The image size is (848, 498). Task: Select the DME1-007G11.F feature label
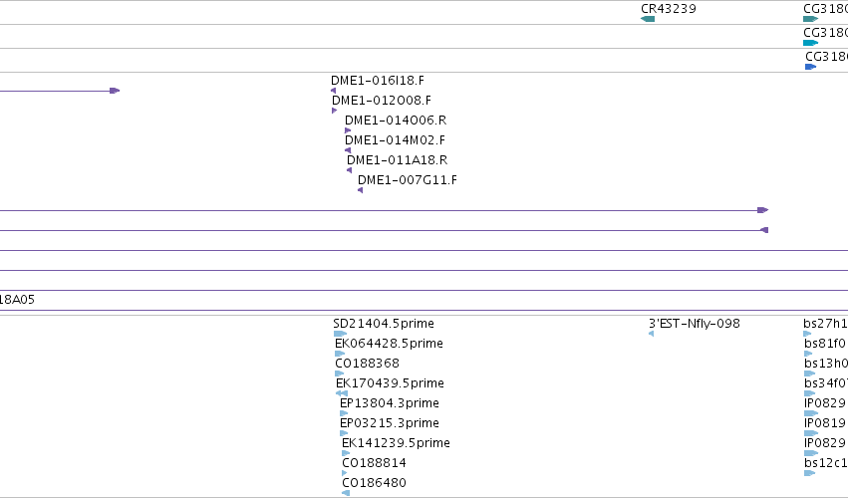[x=408, y=180]
